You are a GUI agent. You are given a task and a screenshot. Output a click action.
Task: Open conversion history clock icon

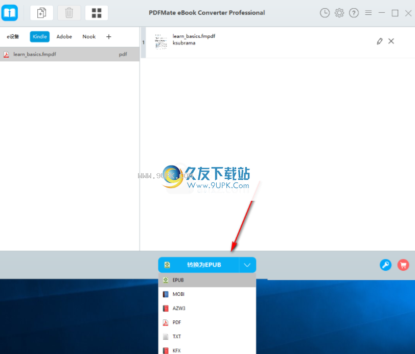click(325, 13)
